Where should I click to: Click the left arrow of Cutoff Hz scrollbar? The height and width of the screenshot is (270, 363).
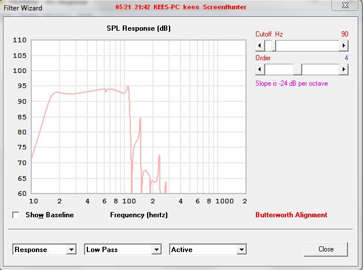click(x=260, y=45)
